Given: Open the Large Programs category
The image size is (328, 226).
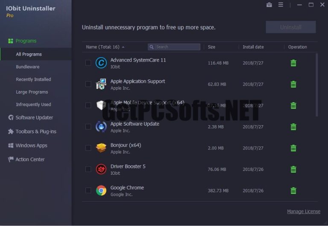Looking at the screenshot, I should (x=32, y=92).
